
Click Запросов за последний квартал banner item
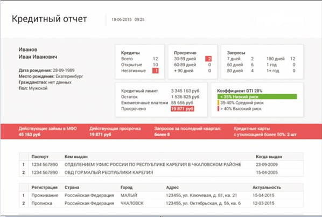tap(187, 131)
